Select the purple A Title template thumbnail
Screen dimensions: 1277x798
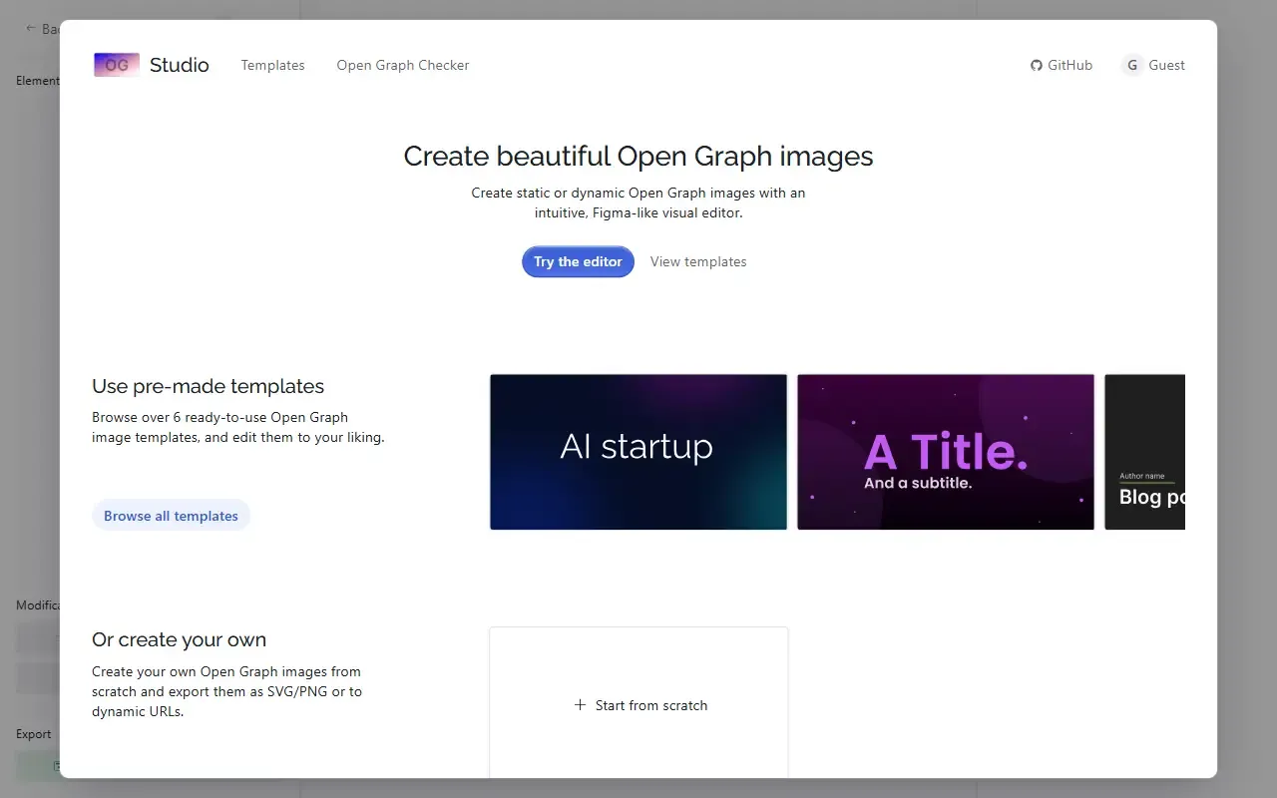pos(946,452)
